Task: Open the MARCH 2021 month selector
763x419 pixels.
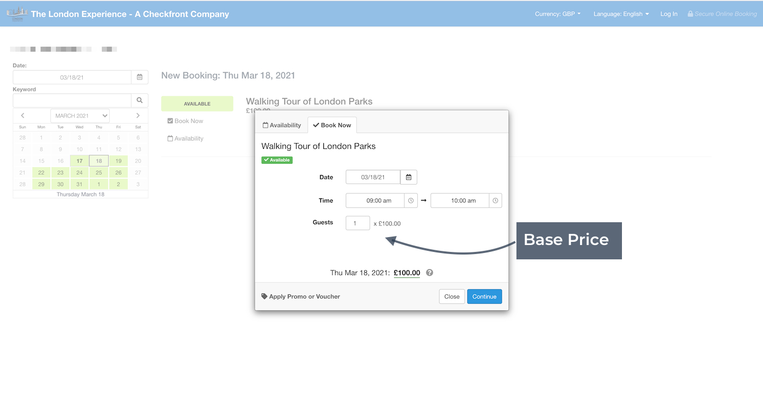Action: click(80, 116)
